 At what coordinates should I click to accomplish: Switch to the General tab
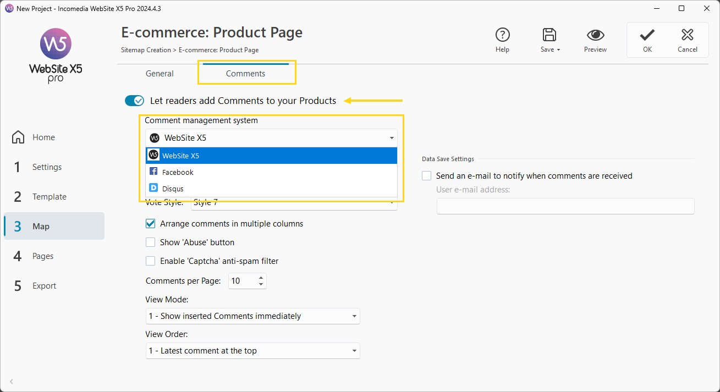click(160, 74)
